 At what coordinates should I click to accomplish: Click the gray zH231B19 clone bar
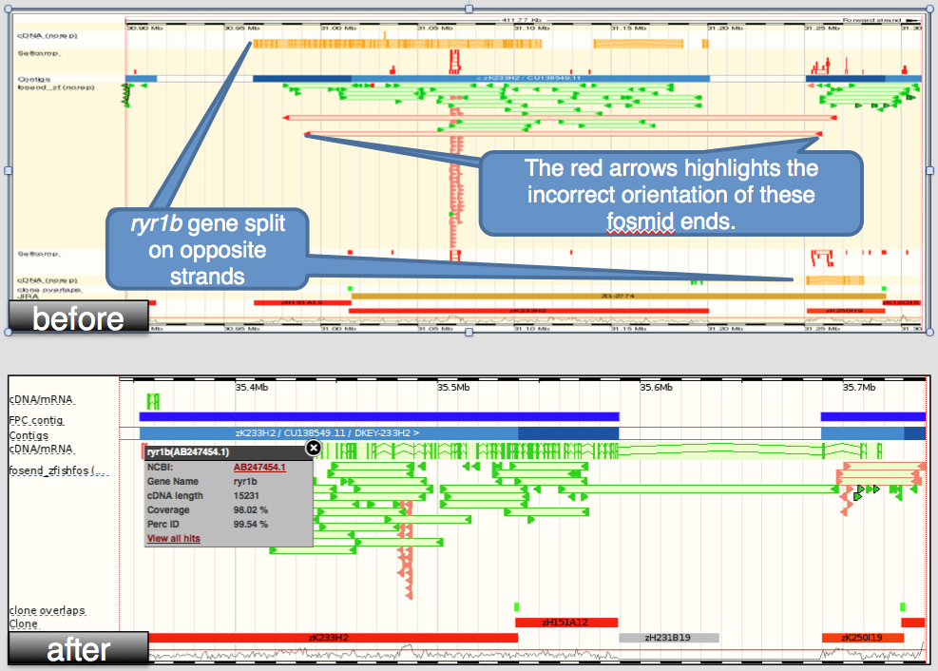[668, 637]
